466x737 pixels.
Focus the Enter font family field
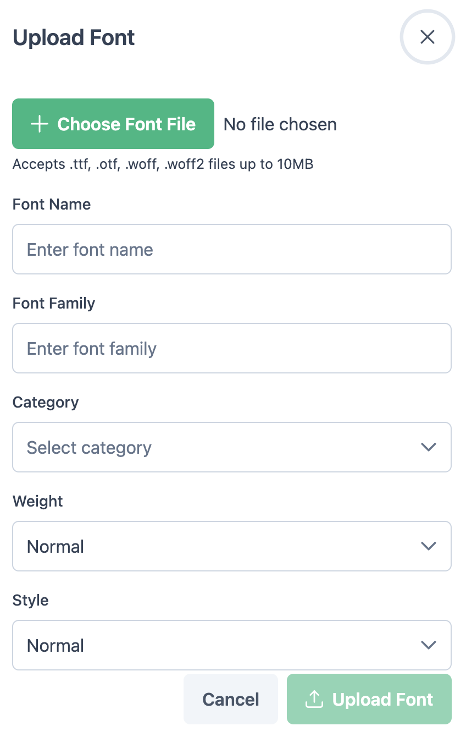pyautogui.click(x=231, y=348)
